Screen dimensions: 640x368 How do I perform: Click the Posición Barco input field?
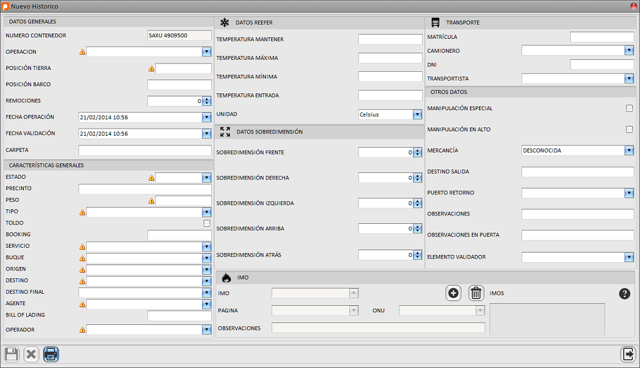(x=180, y=84)
